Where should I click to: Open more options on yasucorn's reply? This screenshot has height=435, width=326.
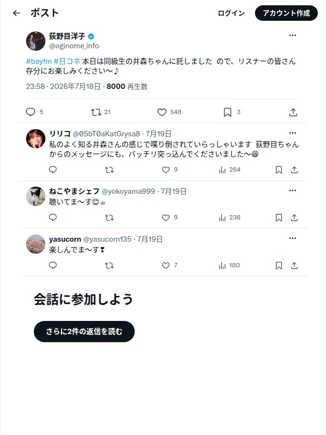[293, 238]
